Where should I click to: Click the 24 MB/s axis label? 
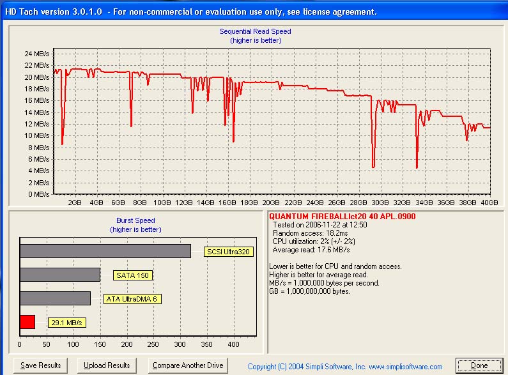pos(37,54)
